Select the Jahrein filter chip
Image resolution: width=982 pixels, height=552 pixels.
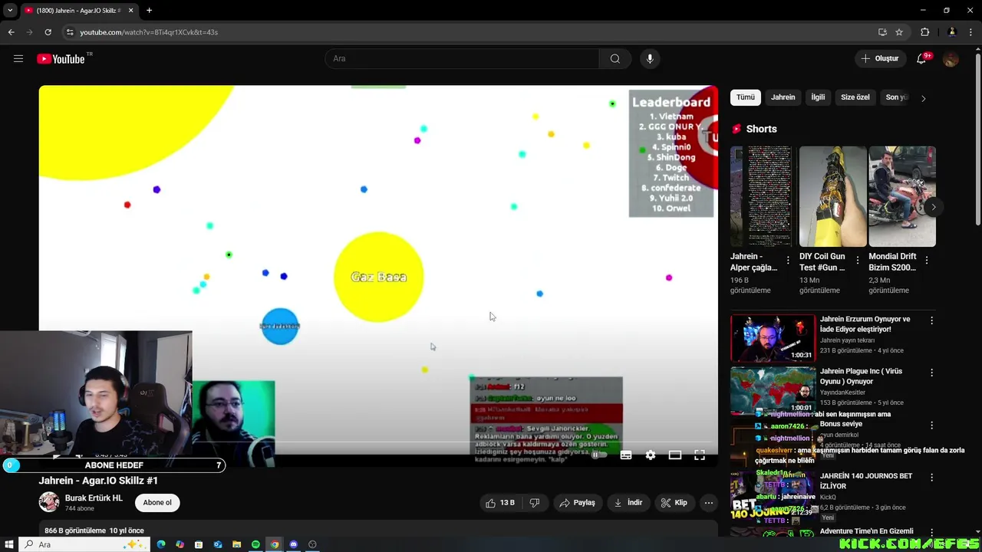[783, 97]
